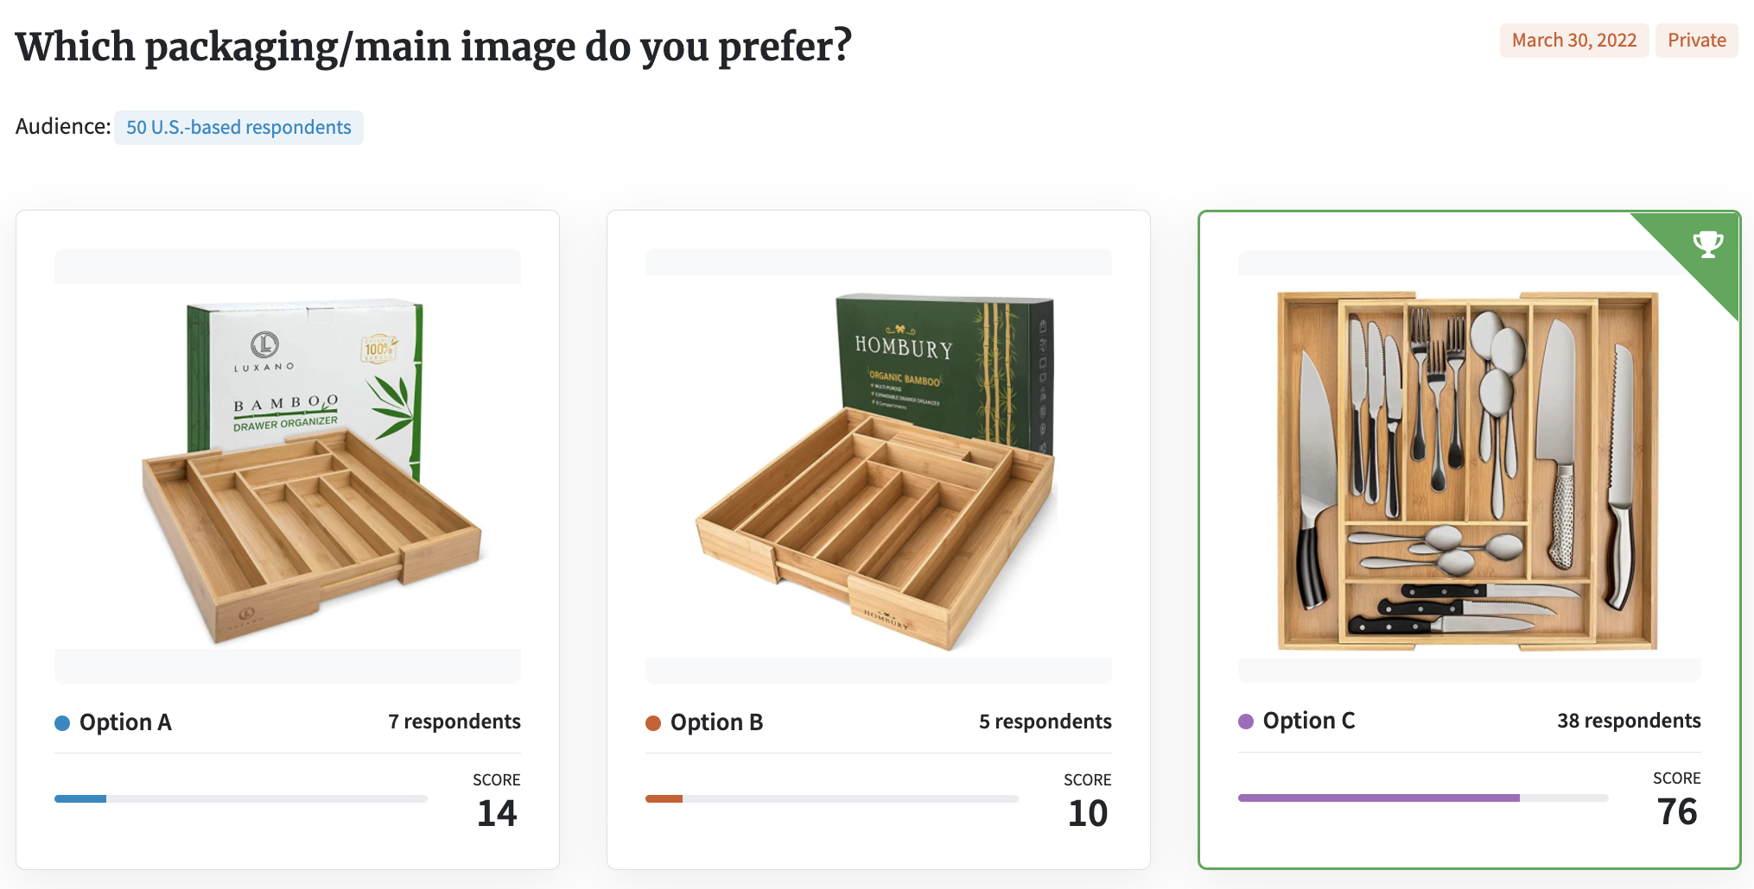Screen dimensions: 1754x889
Task: Click the score 76 value
Action: pyautogui.click(x=1677, y=812)
